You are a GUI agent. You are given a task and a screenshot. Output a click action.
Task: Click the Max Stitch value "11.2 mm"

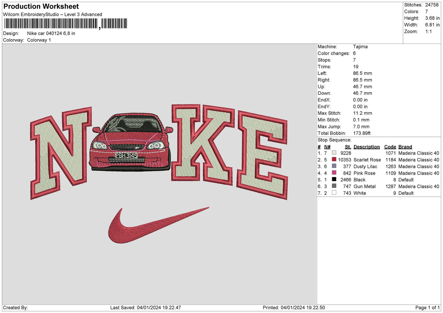pos(363,113)
